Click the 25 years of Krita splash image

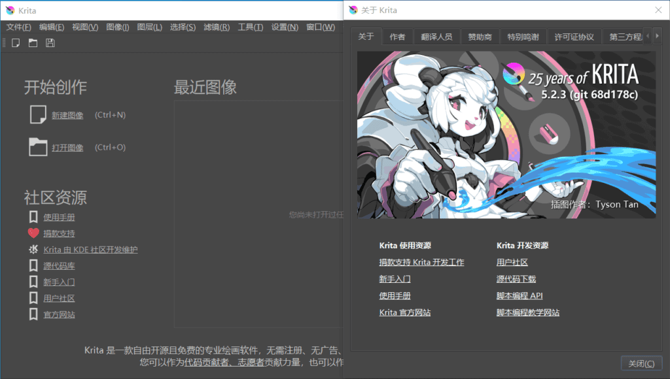(x=506, y=135)
